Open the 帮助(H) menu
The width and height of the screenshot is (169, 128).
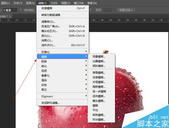point(92,3)
